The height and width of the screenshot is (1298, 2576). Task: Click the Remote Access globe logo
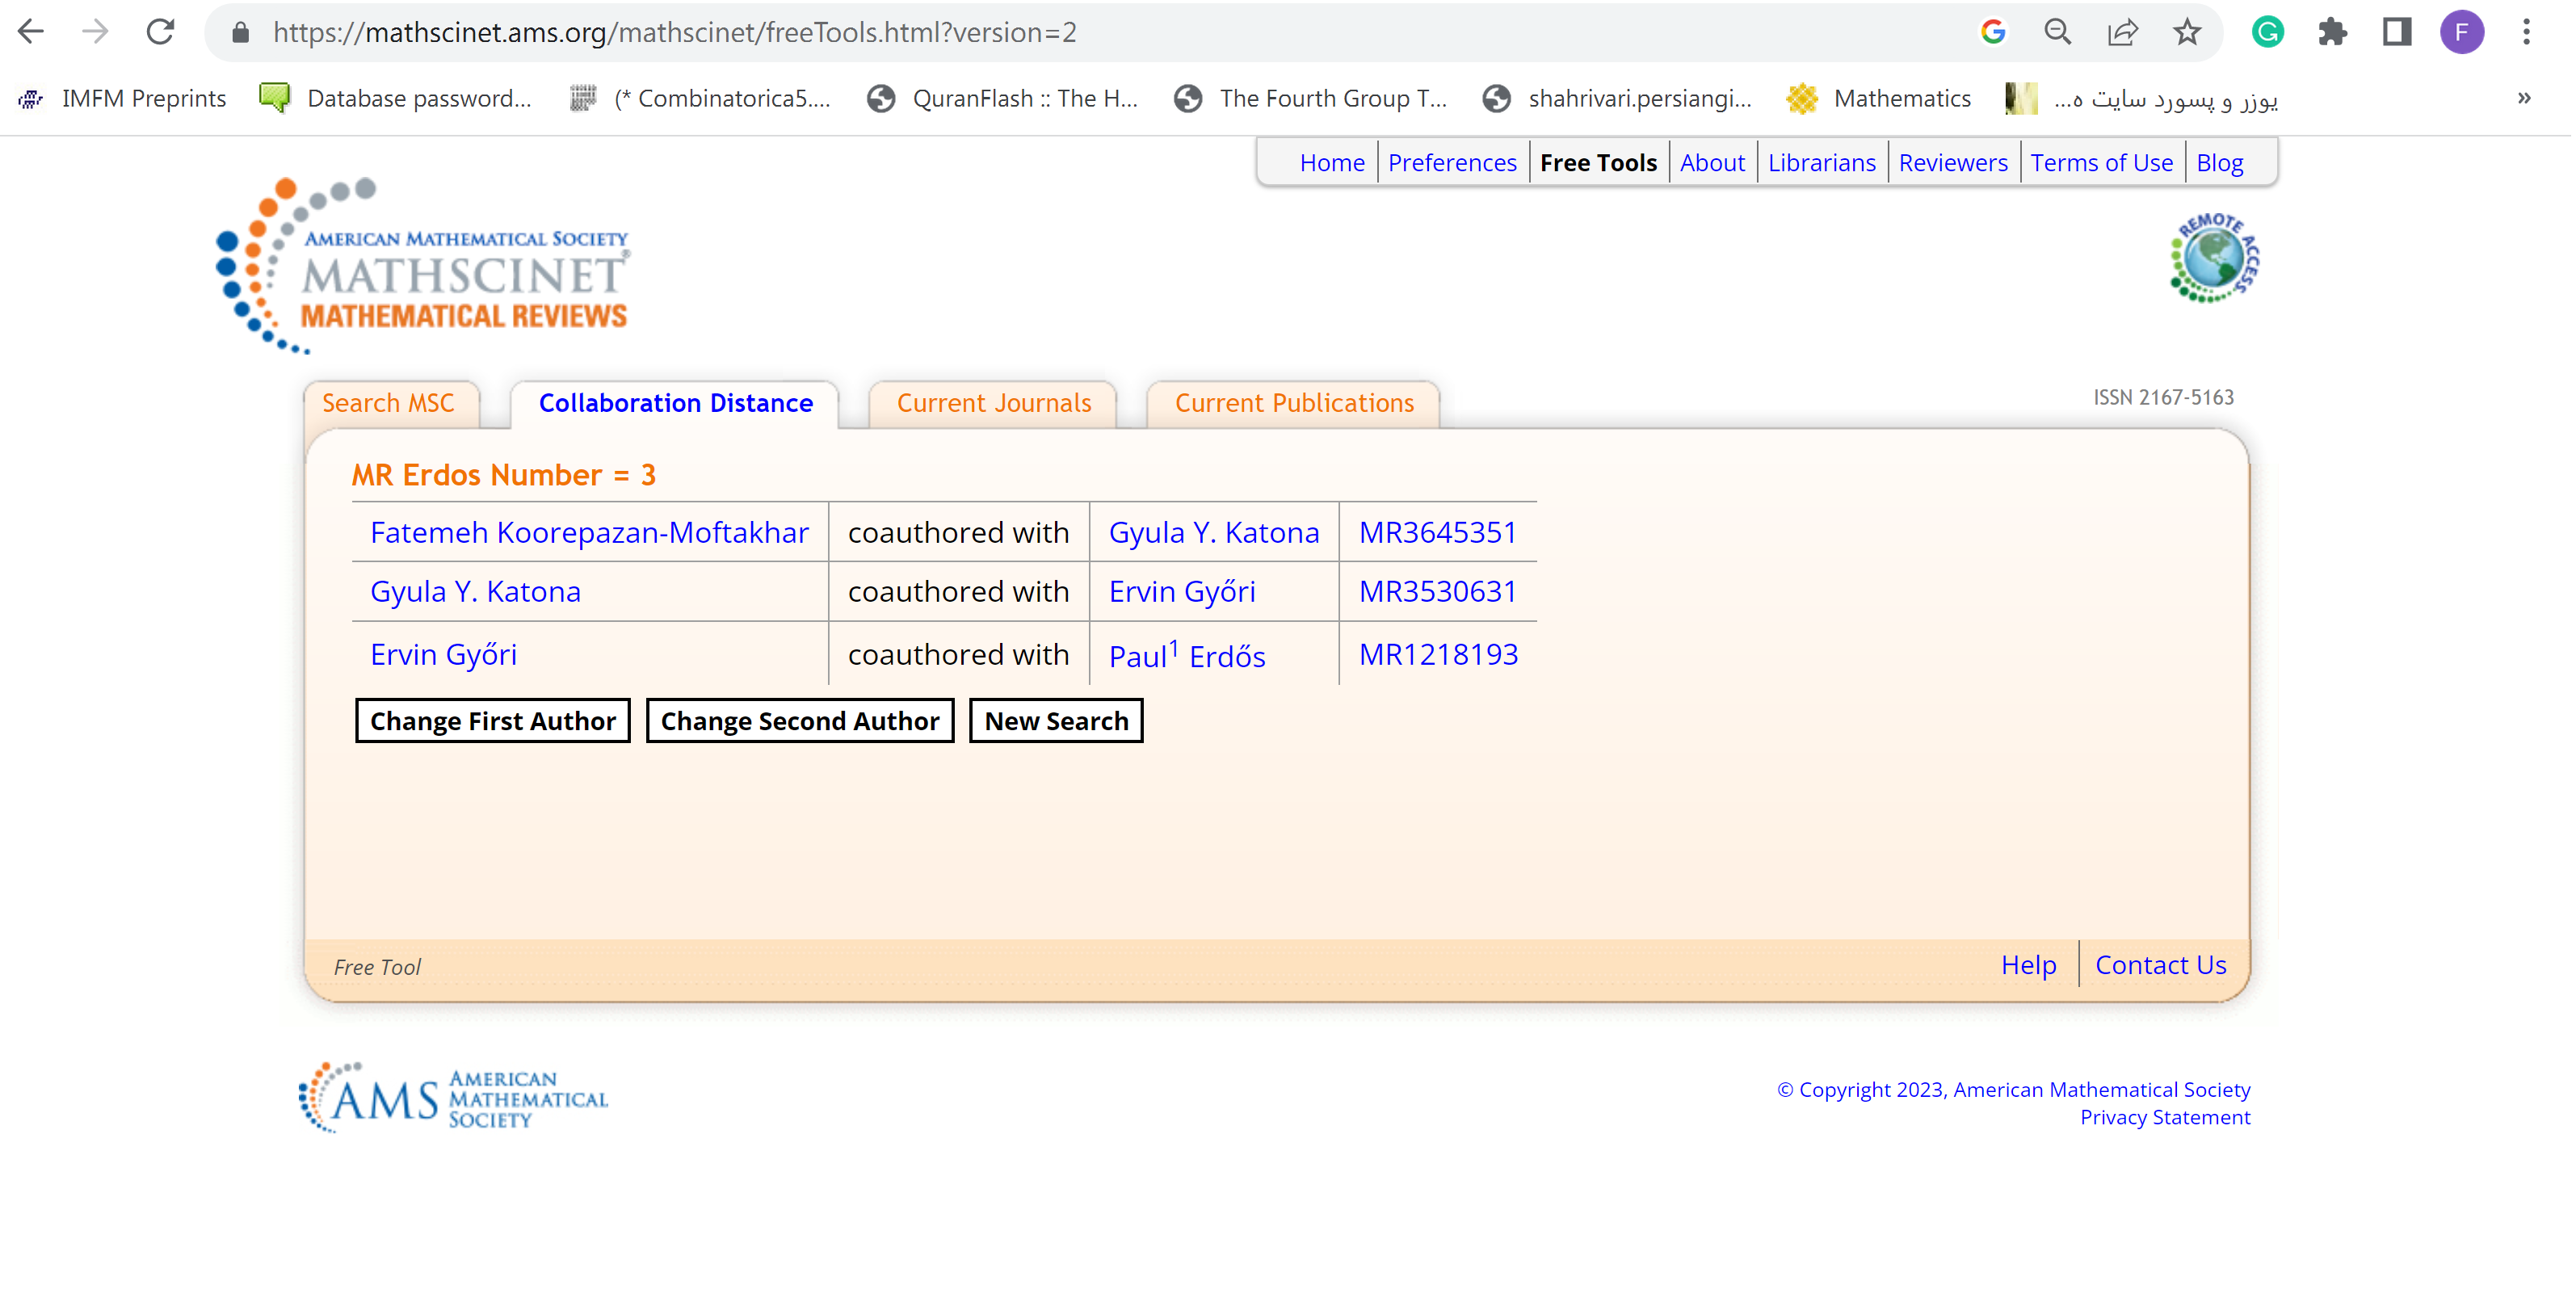click(x=2213, y=260)
